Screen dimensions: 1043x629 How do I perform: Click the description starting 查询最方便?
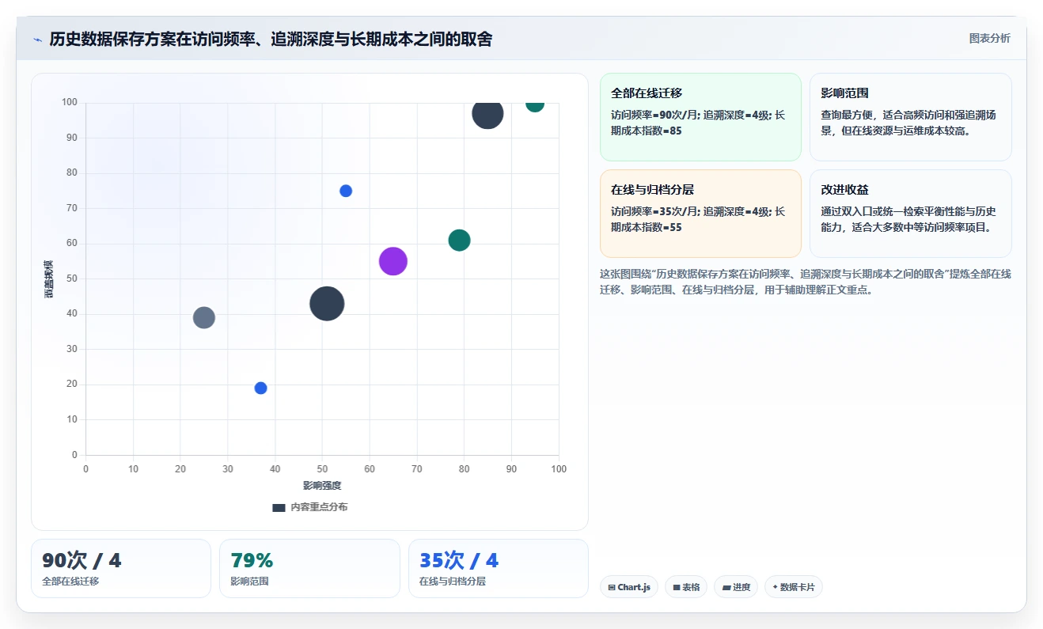click(908, 123)
